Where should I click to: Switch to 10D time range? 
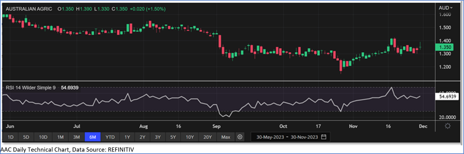43,137
